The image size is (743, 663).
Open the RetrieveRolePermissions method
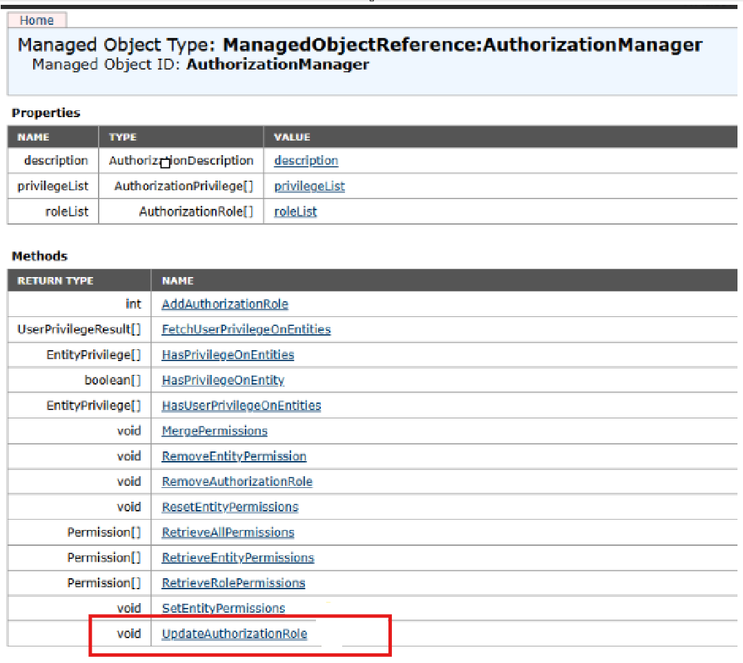click(x=233, y=583)
